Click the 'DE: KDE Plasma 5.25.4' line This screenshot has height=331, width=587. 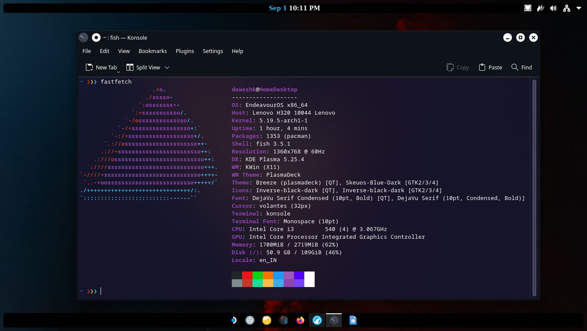pyautogui.click(x=268, y=159)
